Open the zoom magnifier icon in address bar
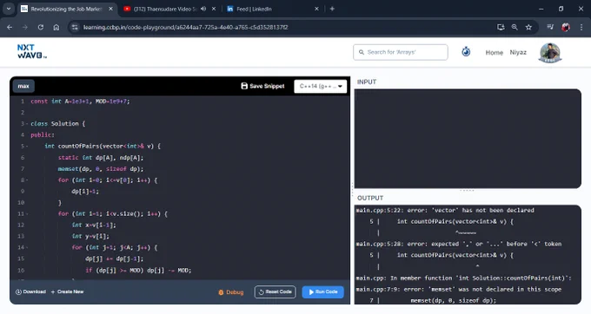 (x=515, y=27)
